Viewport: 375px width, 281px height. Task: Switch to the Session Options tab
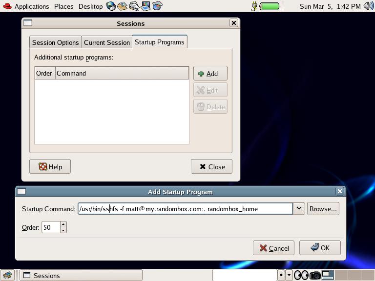click(56, 42)
